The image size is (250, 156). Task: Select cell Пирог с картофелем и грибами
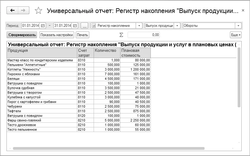tap(42, 102)
